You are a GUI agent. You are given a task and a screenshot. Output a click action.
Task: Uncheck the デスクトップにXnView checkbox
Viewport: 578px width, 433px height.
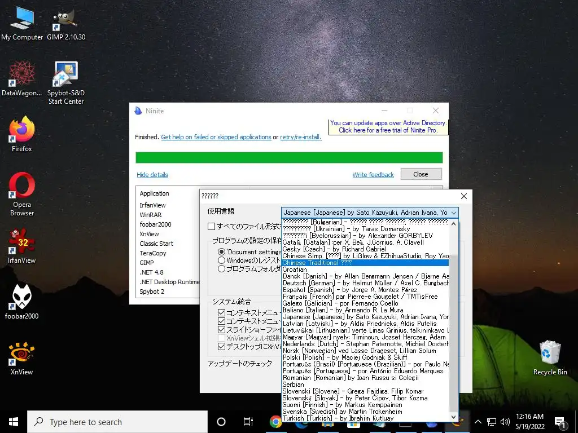click(x=221, y=347)
